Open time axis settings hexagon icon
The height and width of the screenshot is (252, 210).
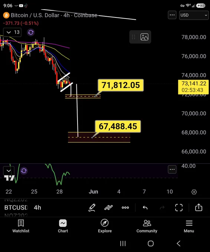coord(194,192)
